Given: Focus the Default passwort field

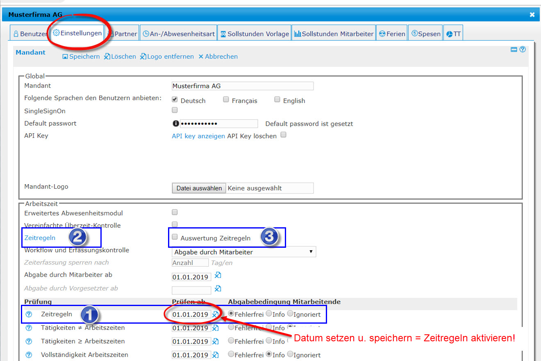Looking at the screenshot, I should pyautogui.click(x=219, y=123).
